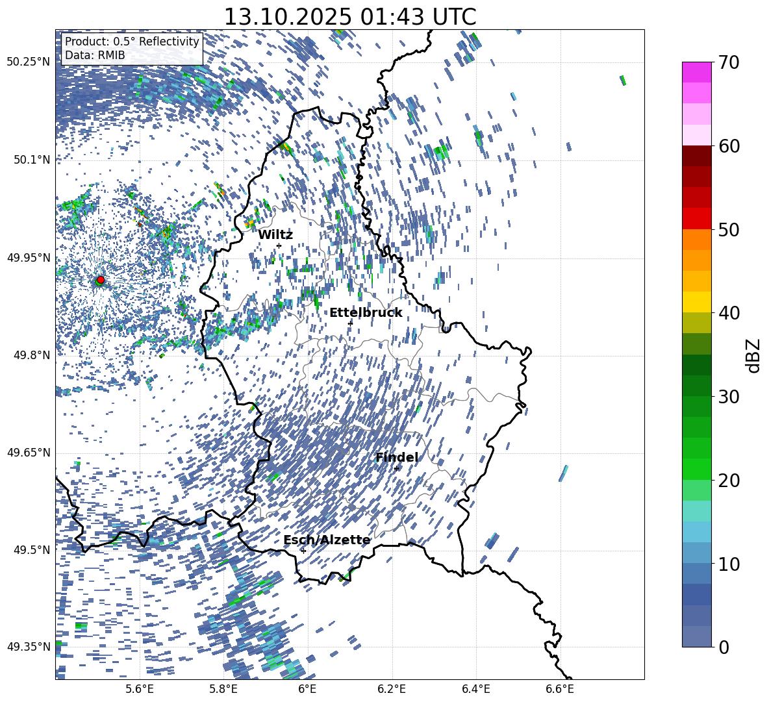Click the dBZ colorbar axis label
769x702 pixels.
pos(753,355)
